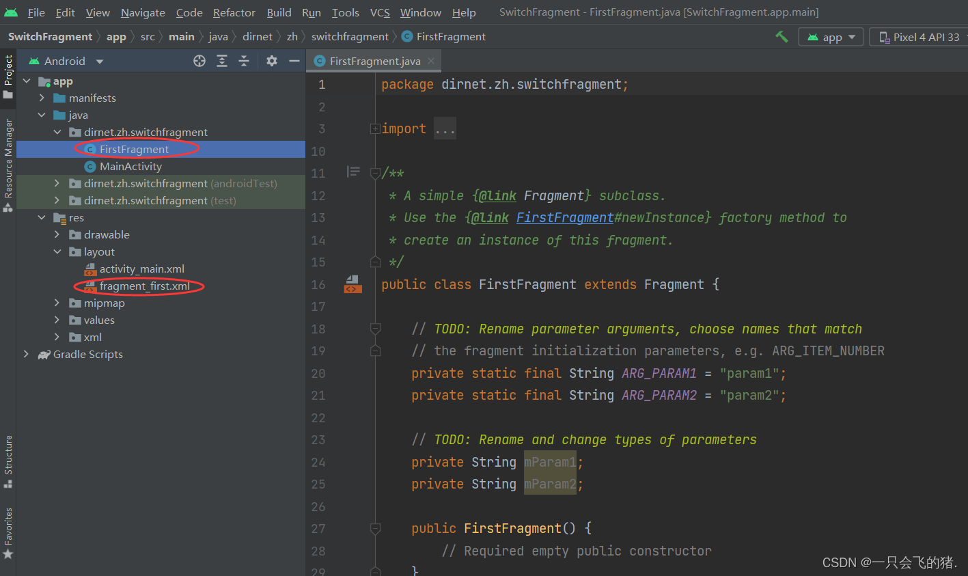Toggle rendered doc view icon at line 11

tap(353, 172)
